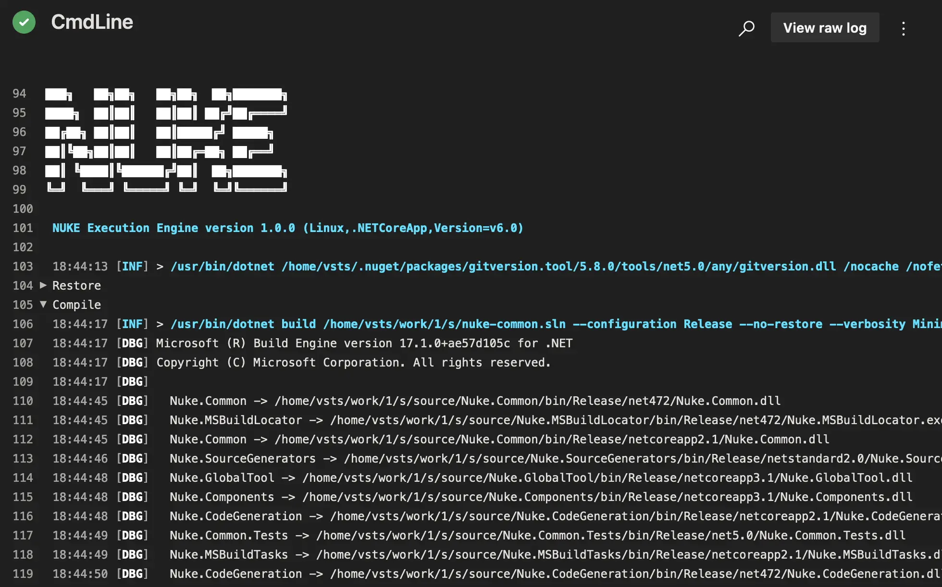
Task: Open the log search magnifier icon
Action: [746, 28]
